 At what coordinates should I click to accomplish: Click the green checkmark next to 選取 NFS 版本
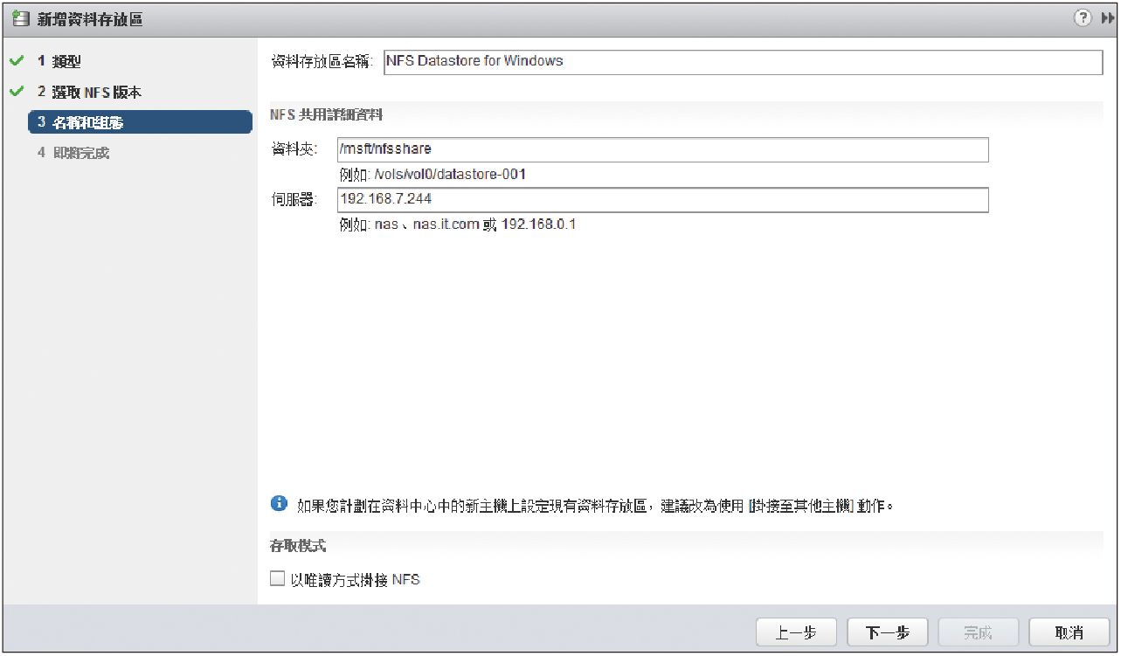coord(15,92)
